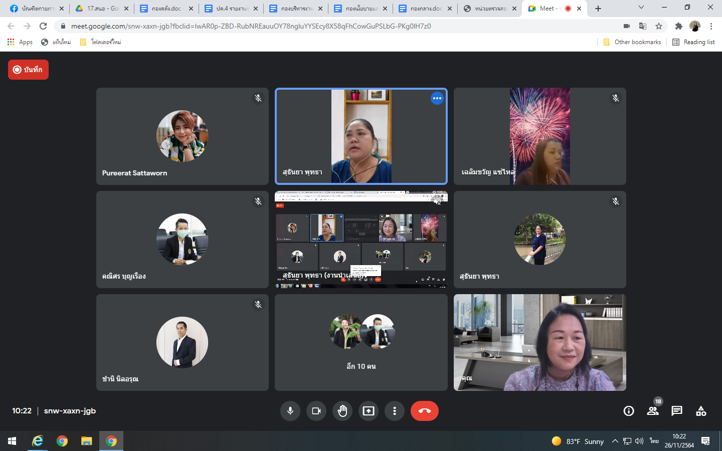Open the meeting chat panel
722x451 pixels.
point(676,411)
